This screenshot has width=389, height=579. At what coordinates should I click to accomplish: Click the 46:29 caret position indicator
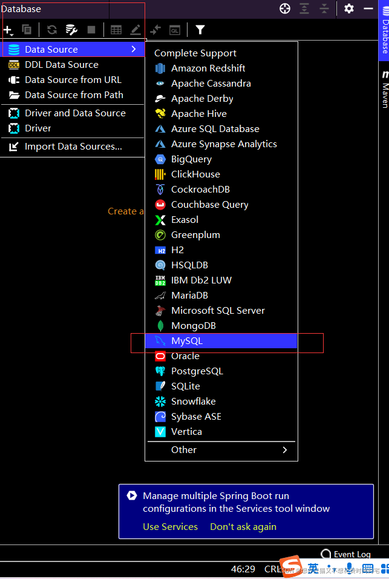(x=243, y=569)
